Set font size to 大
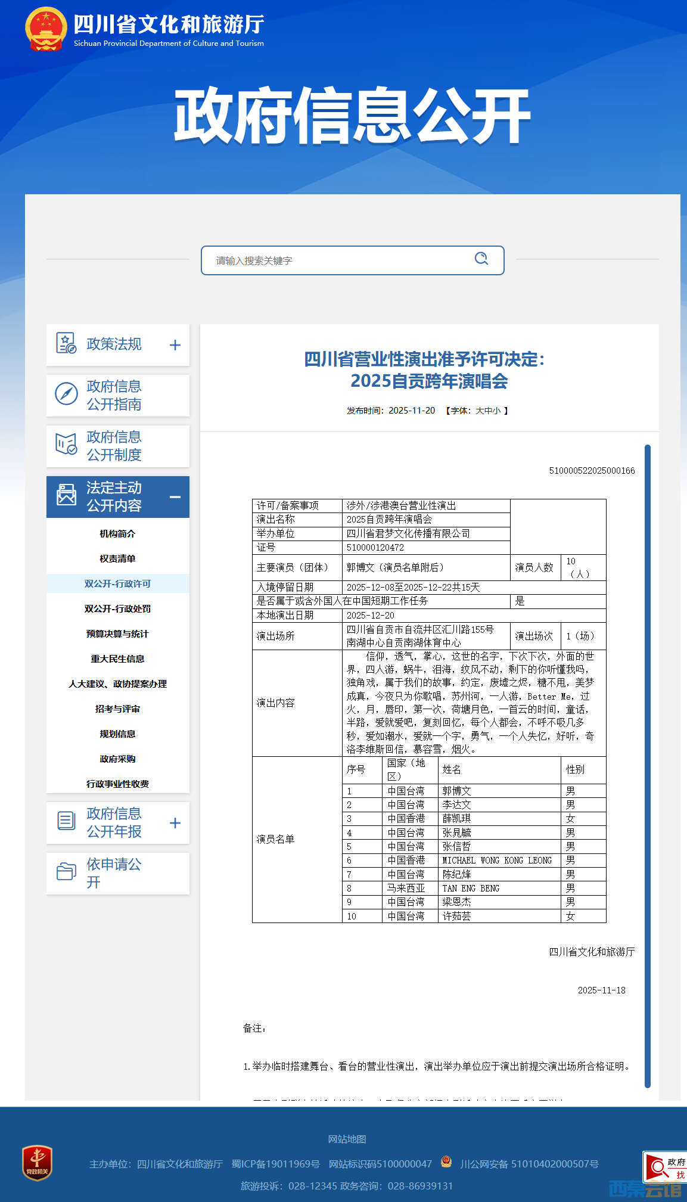The height and width of the screenshot is (1202, 687). click(x=479, y=411)
